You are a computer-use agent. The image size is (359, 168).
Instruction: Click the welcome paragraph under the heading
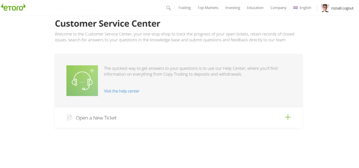tap(175, 37)
